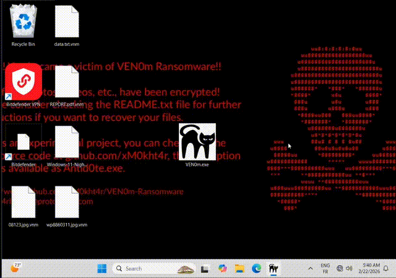Image resolution: width=396 pixels, height=278 pixels.
Task: Select the data.txt.vnm file icon
Action: (x=66, y=24)
